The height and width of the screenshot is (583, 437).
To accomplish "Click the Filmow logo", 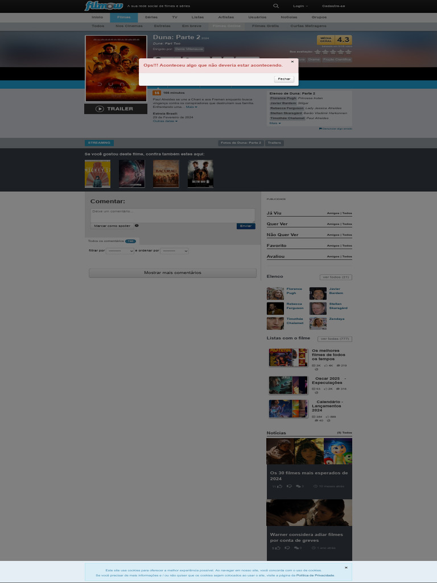I will [x=104, y=6].
